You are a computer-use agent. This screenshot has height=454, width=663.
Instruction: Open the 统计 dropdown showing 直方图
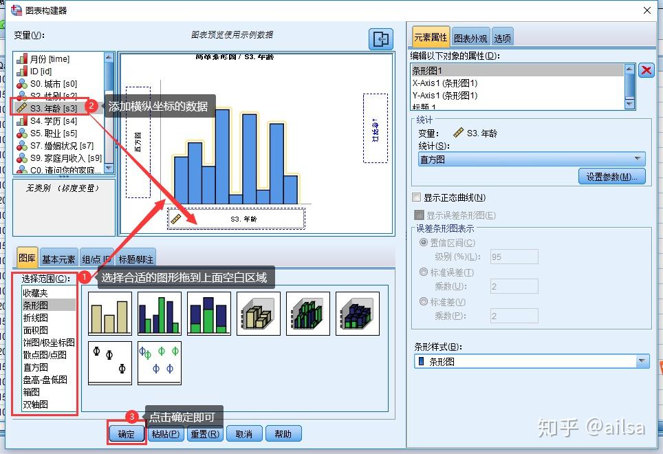pos(531,159)
